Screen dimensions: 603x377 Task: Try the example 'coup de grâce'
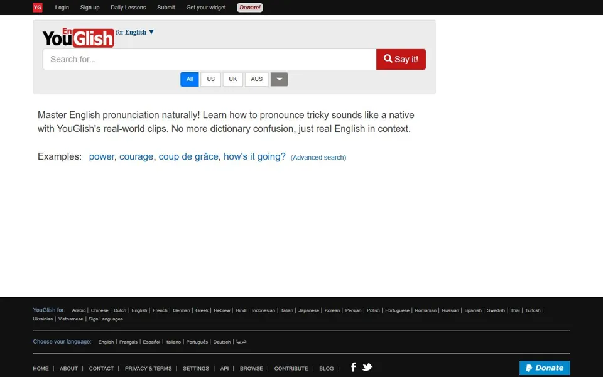(x=188, y=156)
